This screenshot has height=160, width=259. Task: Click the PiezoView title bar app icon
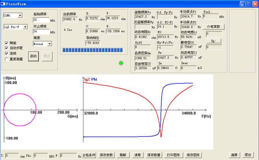[3, 4]
